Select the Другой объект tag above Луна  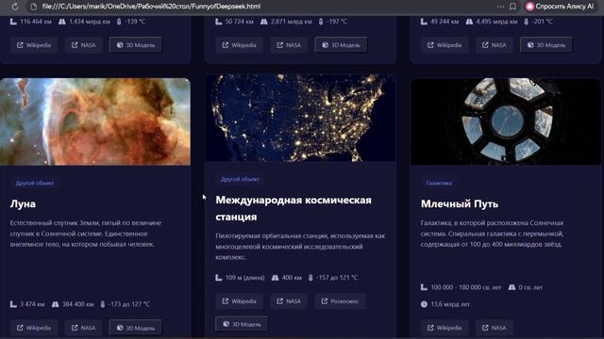[x=35, y=183]
